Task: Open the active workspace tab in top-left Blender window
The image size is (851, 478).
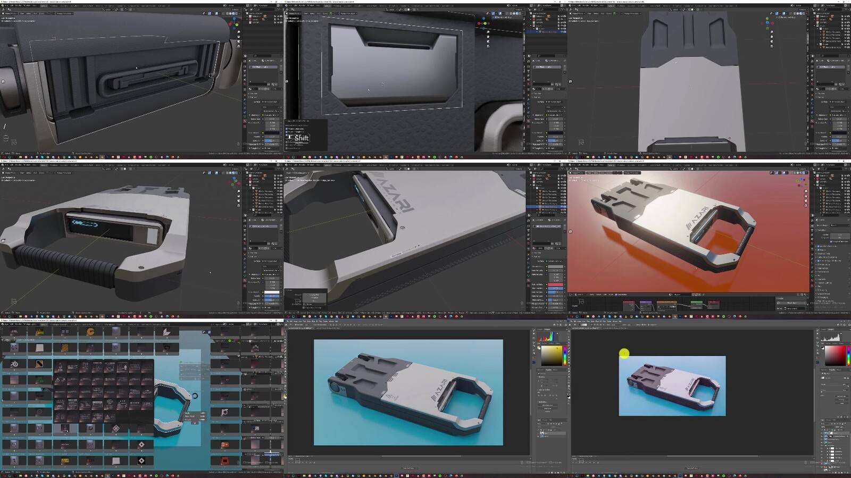Action: (x=44, y=5)
